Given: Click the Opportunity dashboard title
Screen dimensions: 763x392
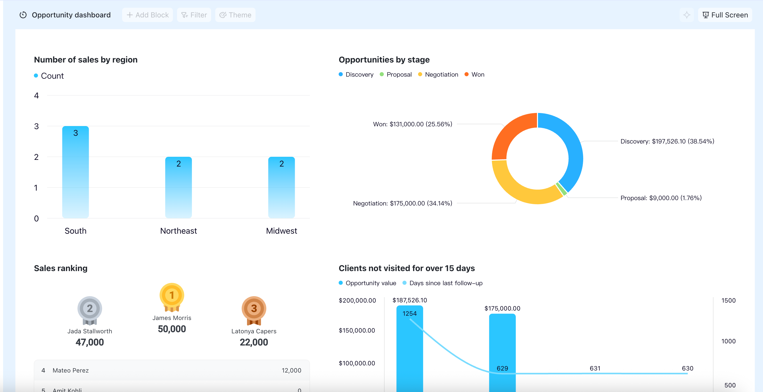Looking at the screenshot, I should coord(71,15).
